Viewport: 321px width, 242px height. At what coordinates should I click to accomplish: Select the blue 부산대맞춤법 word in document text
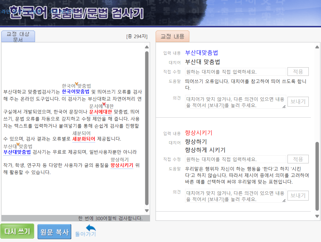click(17, 152)
